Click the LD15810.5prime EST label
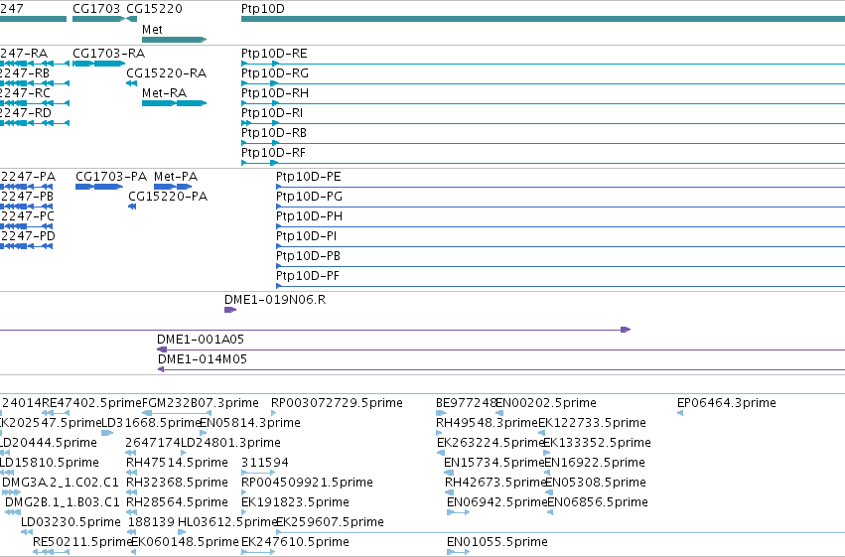845x557 pixels. click(x=49, y=463)
